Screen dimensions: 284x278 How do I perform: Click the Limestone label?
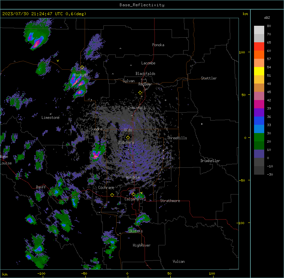pyautogui.click(x=50, y=118)
